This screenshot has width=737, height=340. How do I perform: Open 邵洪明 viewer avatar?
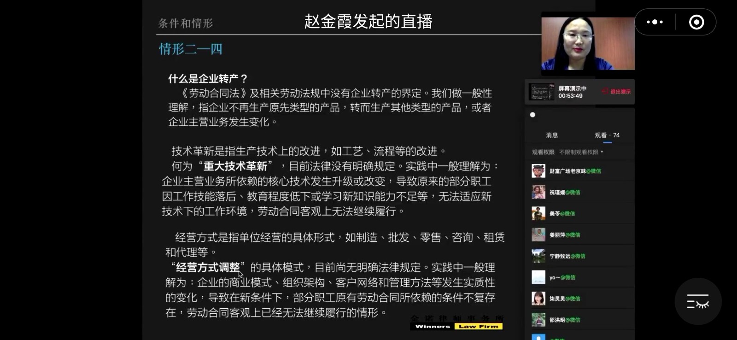tap(538, 320)
